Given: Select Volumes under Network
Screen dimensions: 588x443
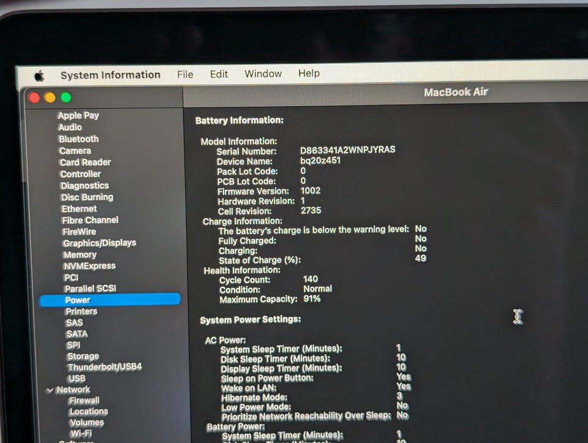Looking at the screenshot, I should pyautogui.click(x=87, y=422).
